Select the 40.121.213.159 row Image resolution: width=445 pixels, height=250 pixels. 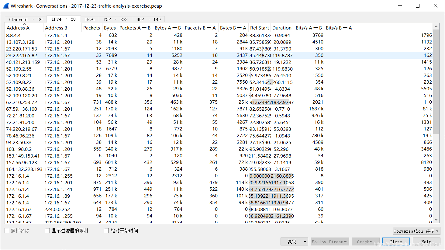click(219, 62)
